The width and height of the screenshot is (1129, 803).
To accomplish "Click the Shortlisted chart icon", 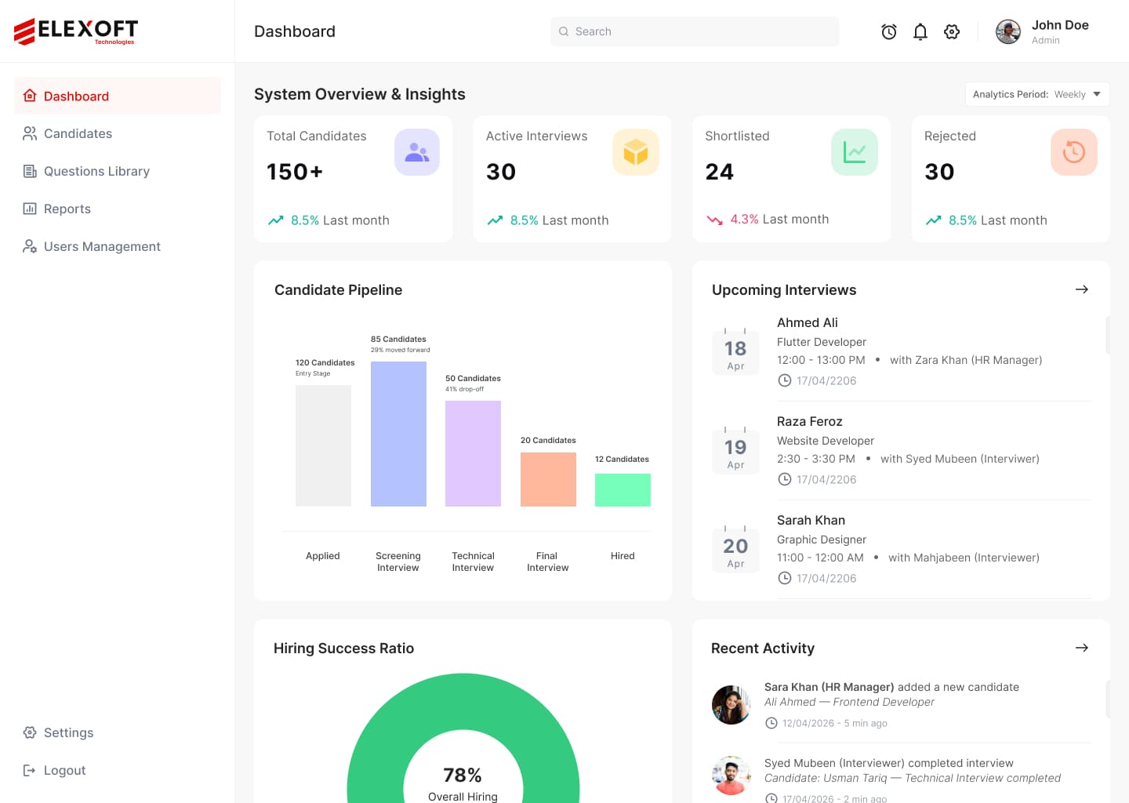I will click(855, 152).
